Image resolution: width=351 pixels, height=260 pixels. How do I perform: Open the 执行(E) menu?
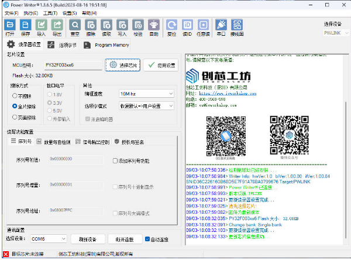(31, 13)
